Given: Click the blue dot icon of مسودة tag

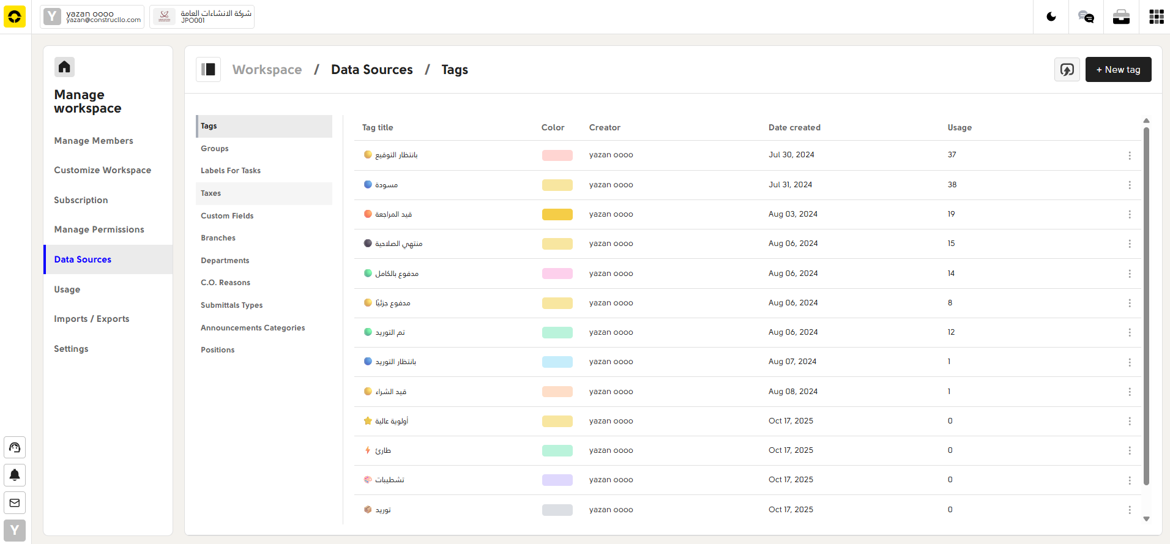Looking at the screenshot, I should pyautogui.click(x=368, y=184).
